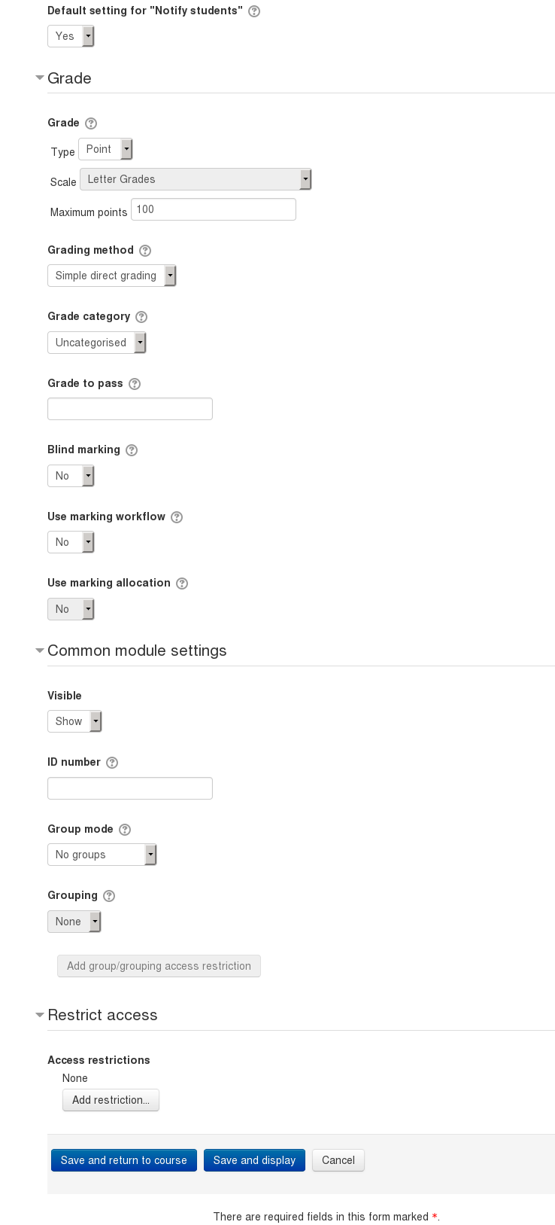Open help for Use marking allocation
Image resolution: width=555 pixels, height=1225 pixels.
[182, 584]
